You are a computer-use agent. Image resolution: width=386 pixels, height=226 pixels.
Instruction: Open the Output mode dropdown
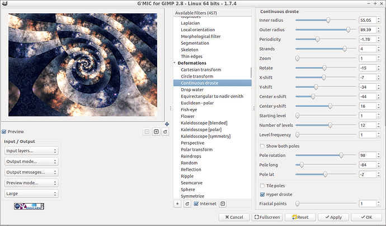coord(31,161)
